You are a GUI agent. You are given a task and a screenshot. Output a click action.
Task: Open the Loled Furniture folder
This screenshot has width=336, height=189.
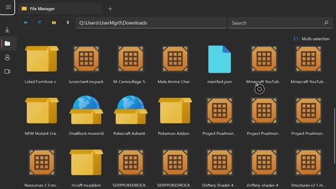42,59
